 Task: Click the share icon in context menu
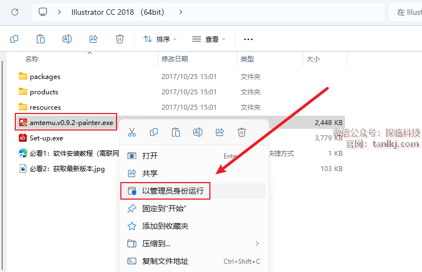220,132
